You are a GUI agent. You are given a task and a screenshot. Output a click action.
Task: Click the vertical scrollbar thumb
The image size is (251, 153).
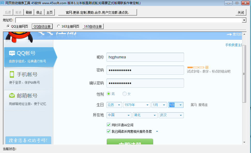(x=244, y=74)
